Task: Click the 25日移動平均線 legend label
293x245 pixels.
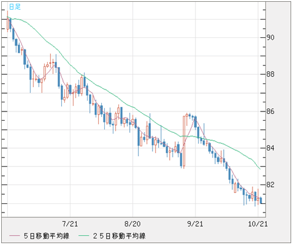Action: [x=119, y=236]
